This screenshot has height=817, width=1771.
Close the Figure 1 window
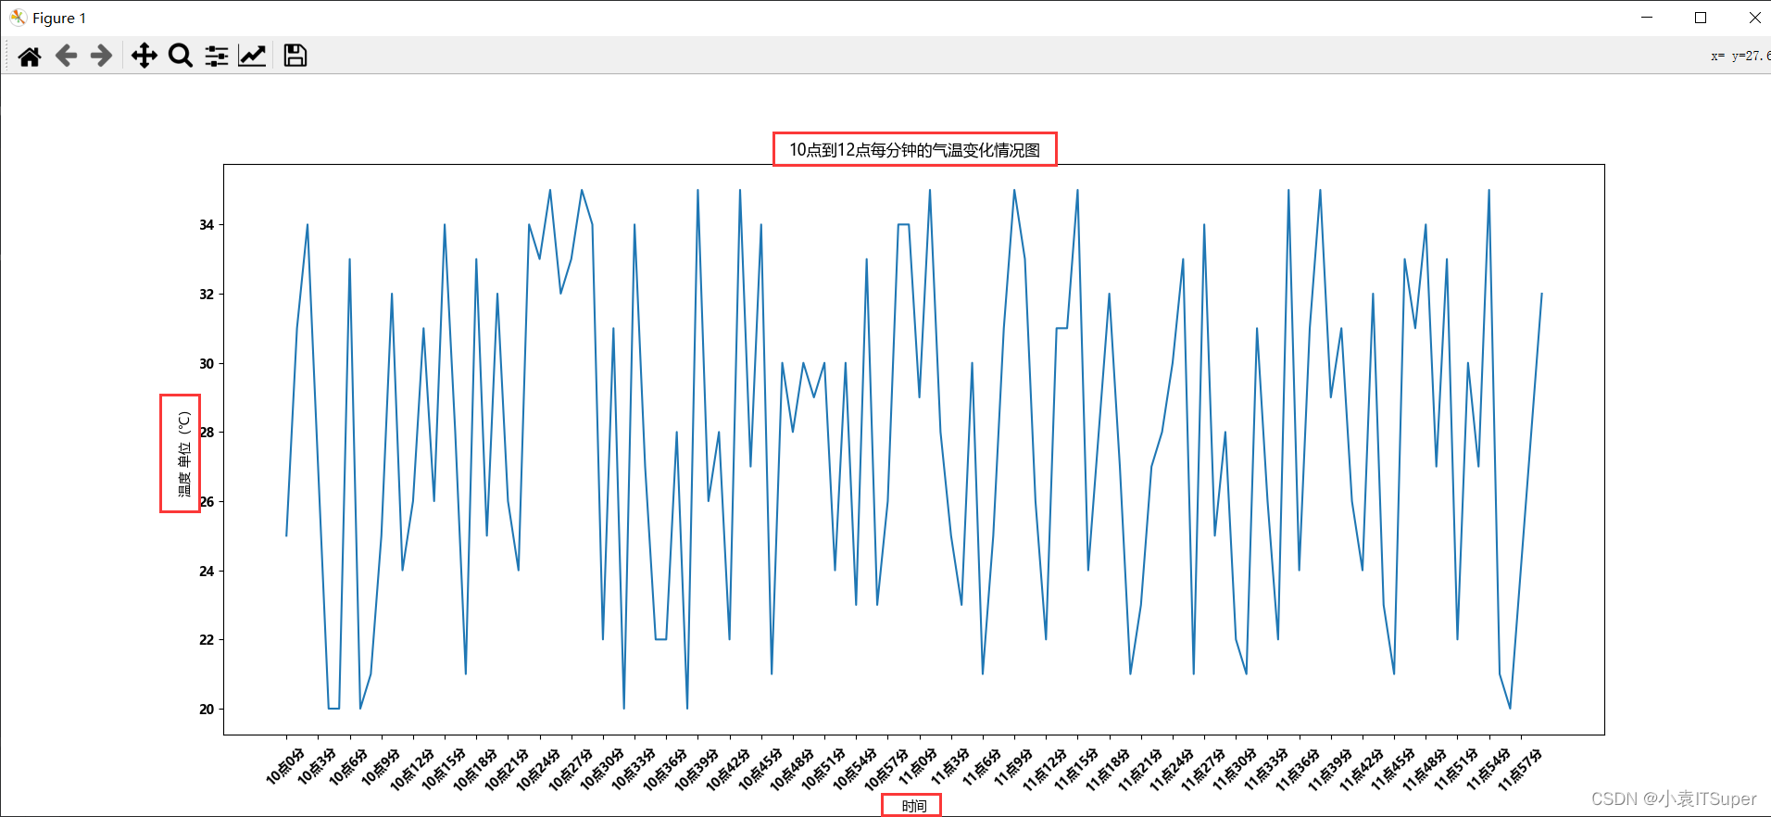pyautogui.click(x=1754, y=18)
